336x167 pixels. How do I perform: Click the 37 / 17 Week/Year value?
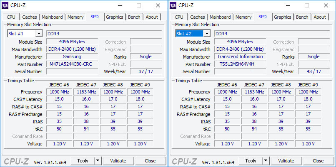point(146,71)
